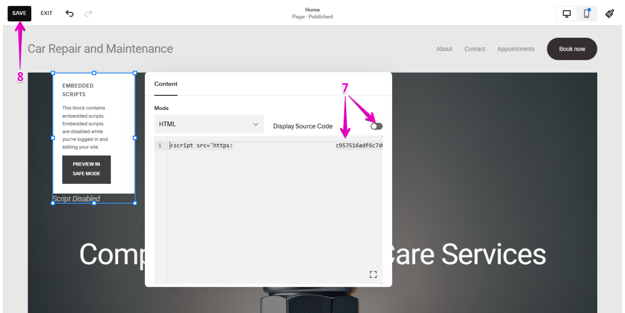Click the dropdown chevron beside HTML
This screenshot has width=625, height=313.
point(255,124)
